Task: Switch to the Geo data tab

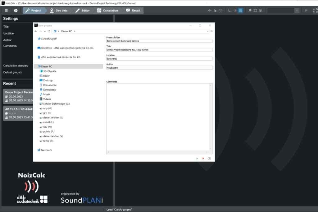Action: tap(59, 11)
